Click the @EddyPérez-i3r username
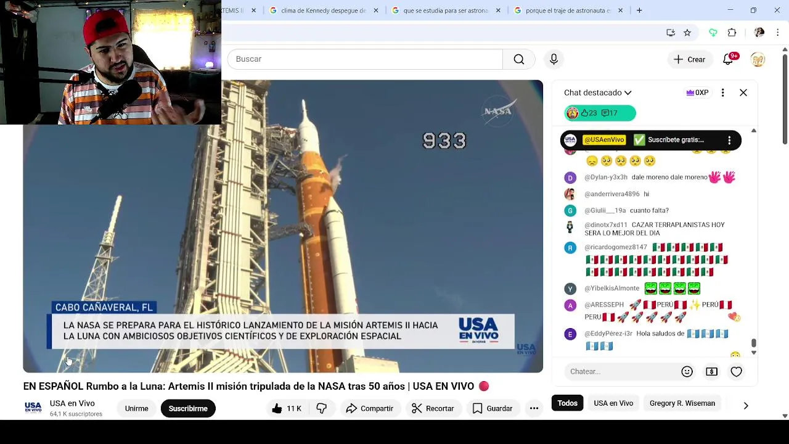 click(608, 334)
